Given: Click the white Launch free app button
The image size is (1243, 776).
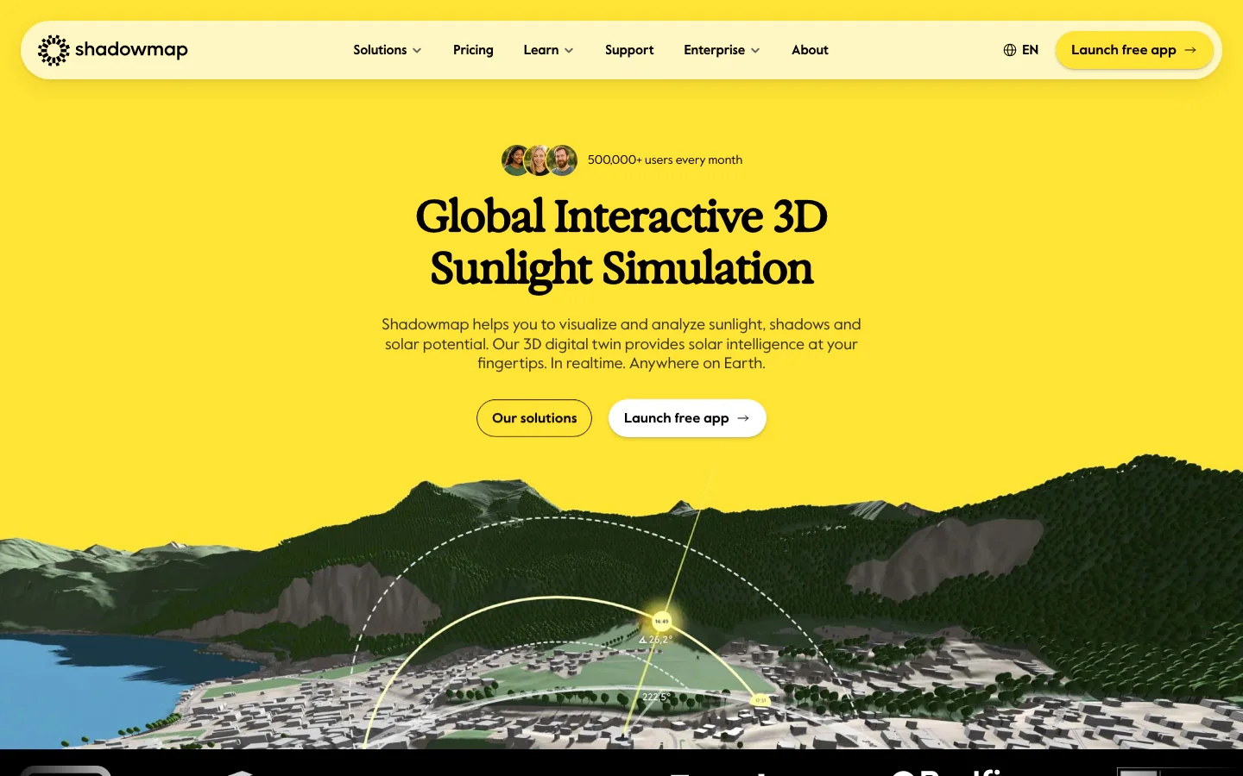Looking at the screenshot, I should (x=687, y=418).
